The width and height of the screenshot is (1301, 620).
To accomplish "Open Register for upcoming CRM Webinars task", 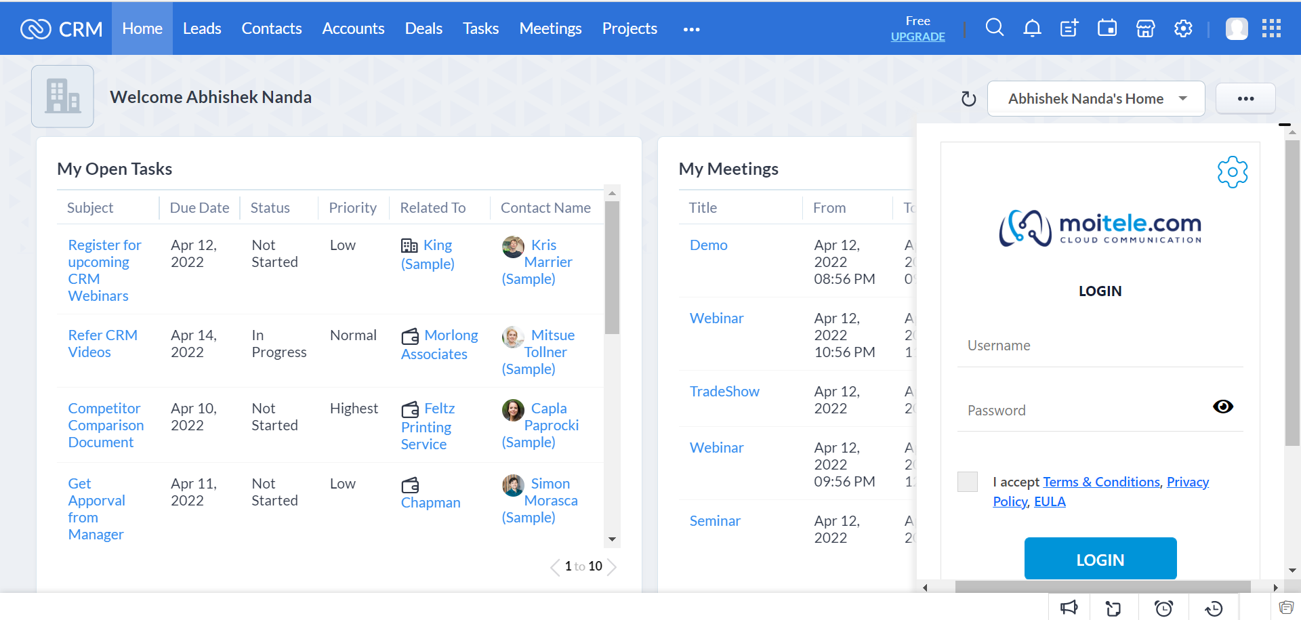I will [x=104, y=270].
